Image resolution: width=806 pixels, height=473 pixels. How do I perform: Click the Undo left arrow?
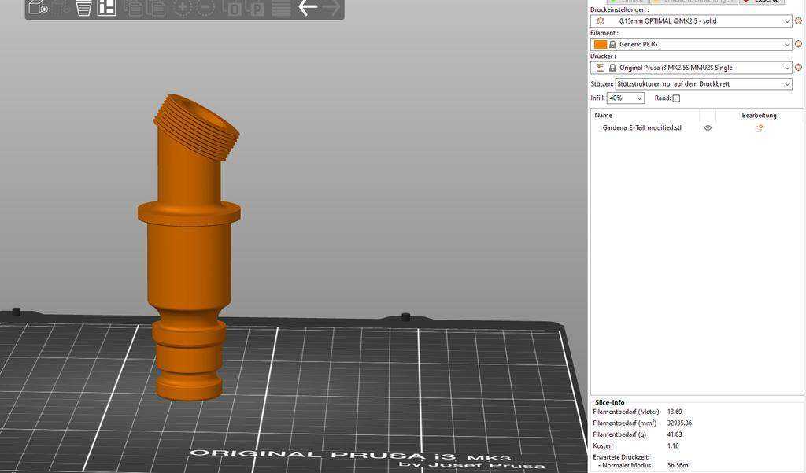coord(308,7)
